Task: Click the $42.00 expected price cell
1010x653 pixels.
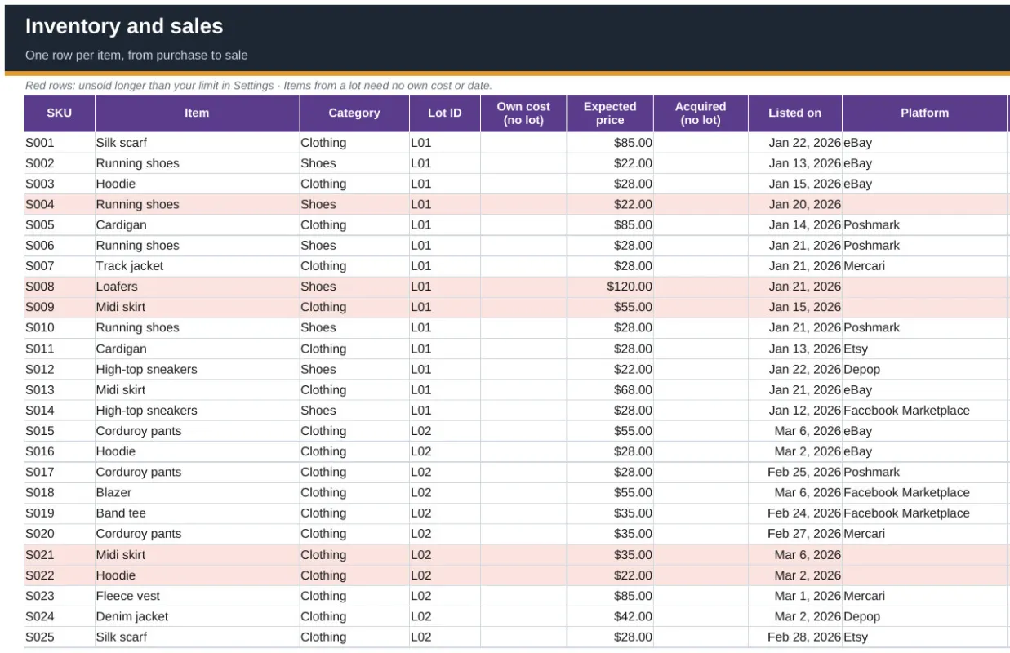Action: coord(610,616)
